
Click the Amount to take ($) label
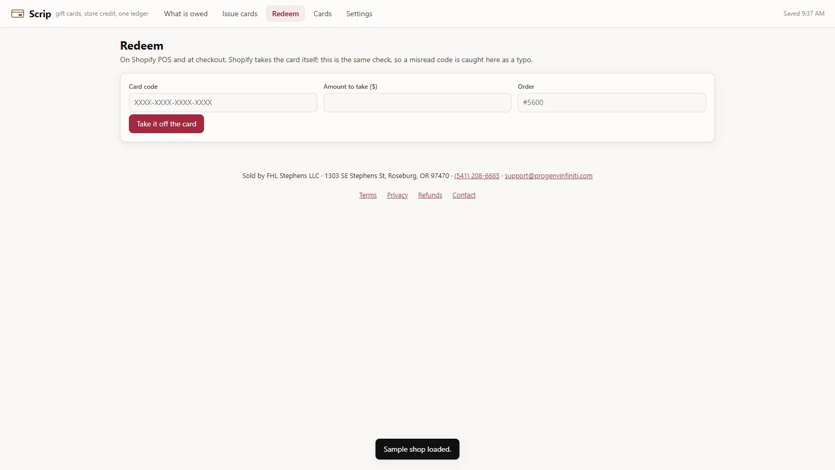pyautogui.click(x=350, y=87)
